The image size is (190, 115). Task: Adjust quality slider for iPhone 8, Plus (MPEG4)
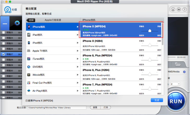coord(150,60)
